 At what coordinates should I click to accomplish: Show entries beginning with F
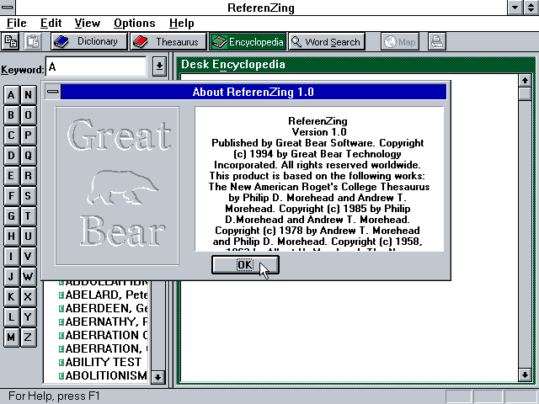click(11, 196)
